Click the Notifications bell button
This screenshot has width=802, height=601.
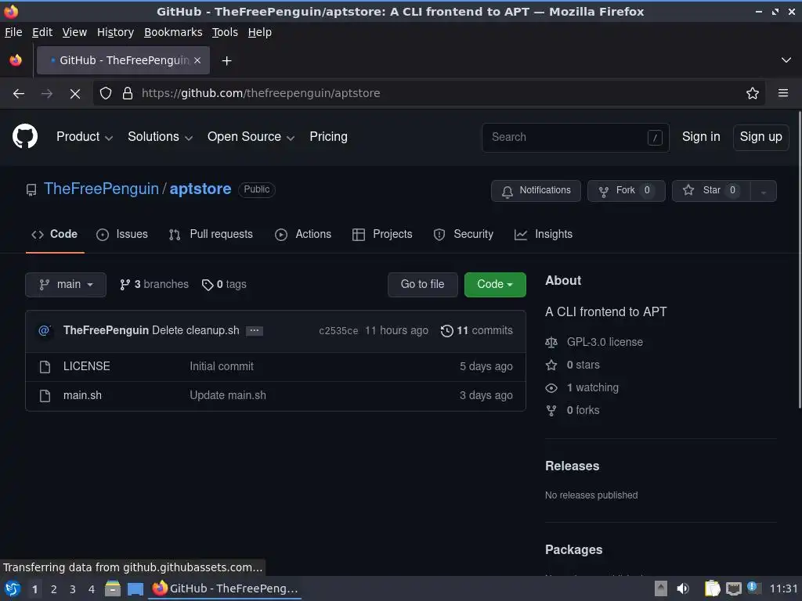click(x=536, y=191)
